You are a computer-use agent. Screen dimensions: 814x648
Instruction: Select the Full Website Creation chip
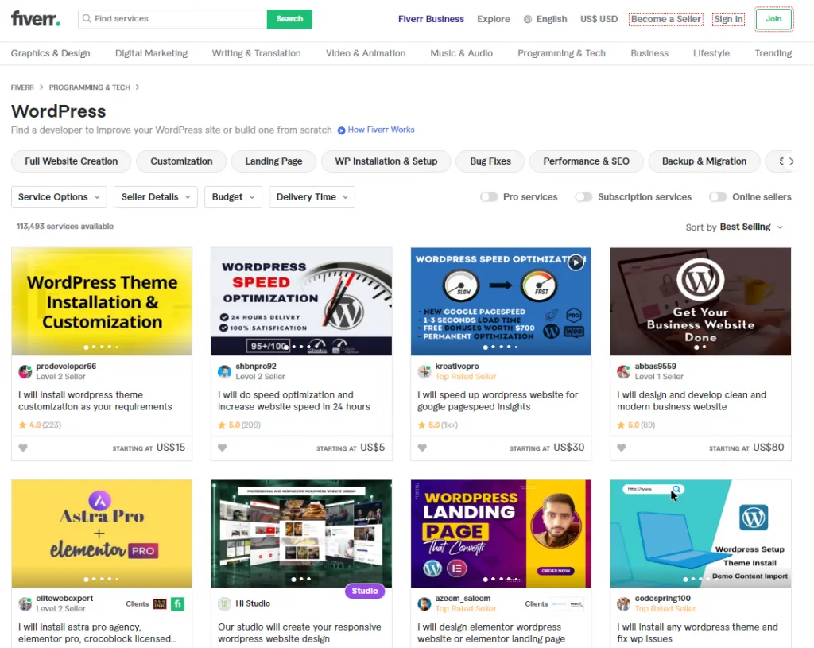coord(71,161)
